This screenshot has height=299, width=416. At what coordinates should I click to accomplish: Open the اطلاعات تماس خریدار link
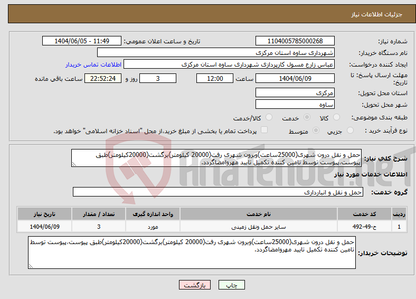click(93, 64)
